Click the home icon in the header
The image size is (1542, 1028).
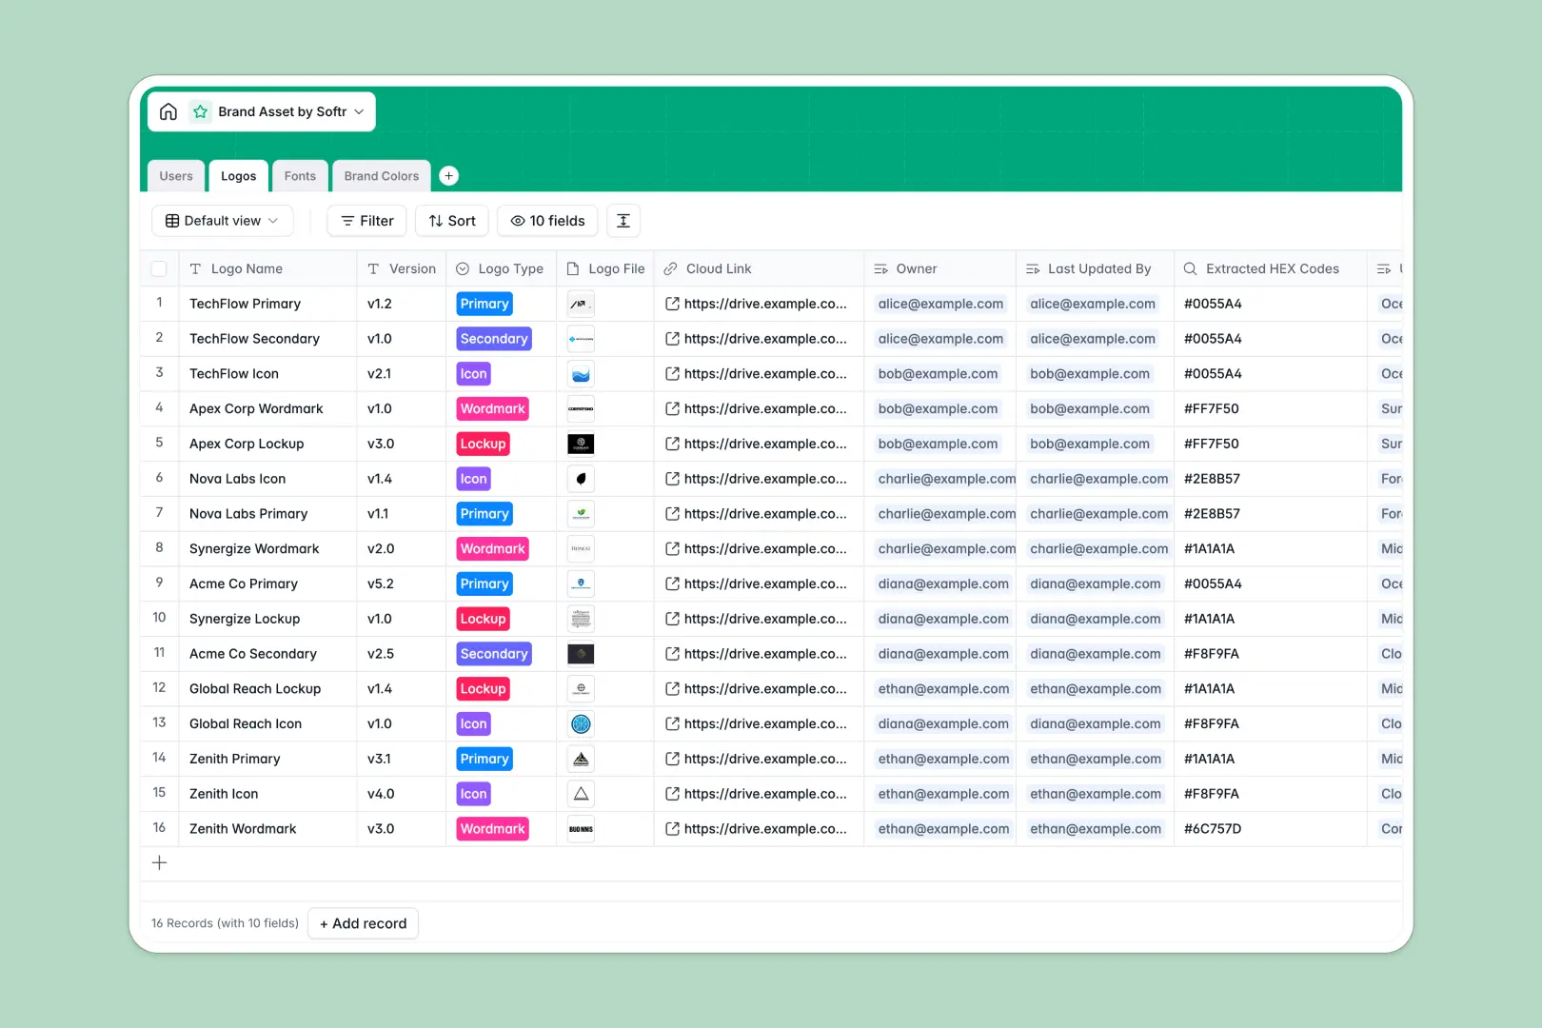coord(168,111)
